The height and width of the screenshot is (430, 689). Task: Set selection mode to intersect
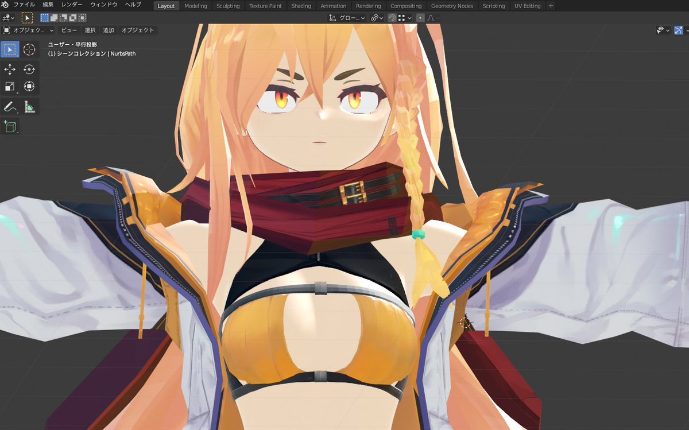coord(82,18)
